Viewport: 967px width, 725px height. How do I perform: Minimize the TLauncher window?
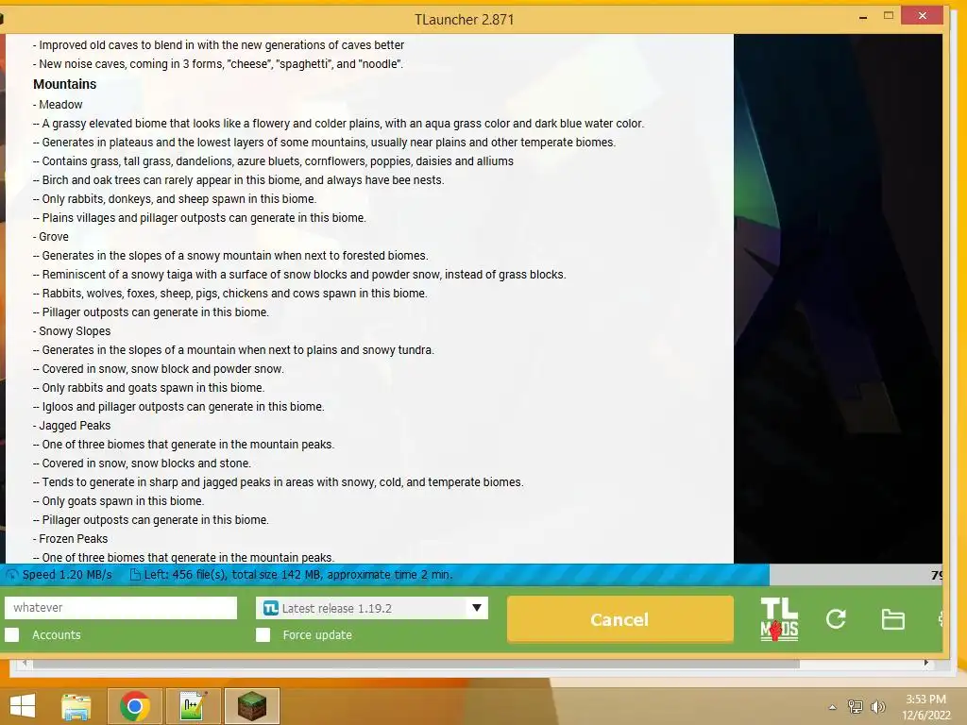[863, 17]
